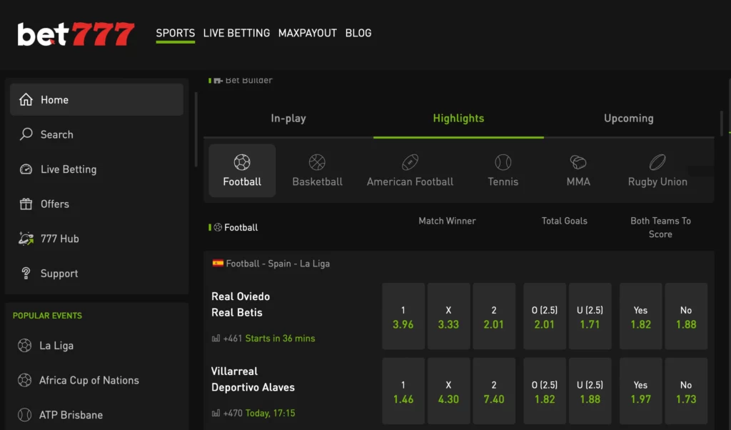Select the Rugby Union sport filter
Viewport: 731px width, 430px height.
click(657, 170)
